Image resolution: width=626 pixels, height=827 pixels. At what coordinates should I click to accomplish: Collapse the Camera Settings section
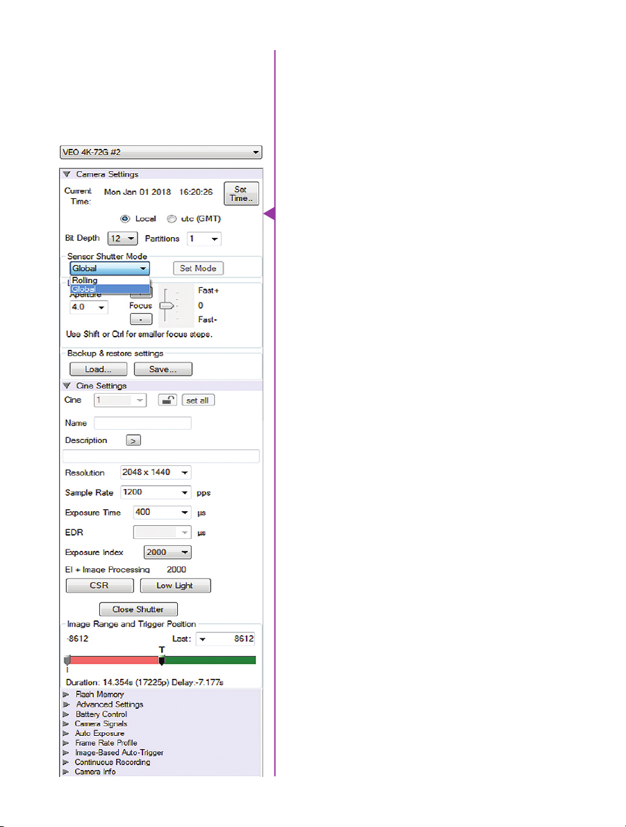coord(67,174)
